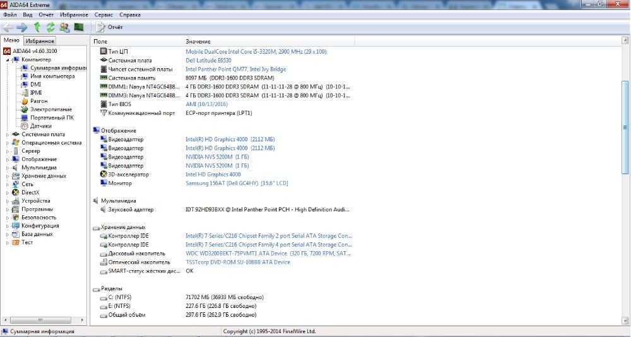
Task: Expand the Мультимедиа tree node
Action: [8, 167]
